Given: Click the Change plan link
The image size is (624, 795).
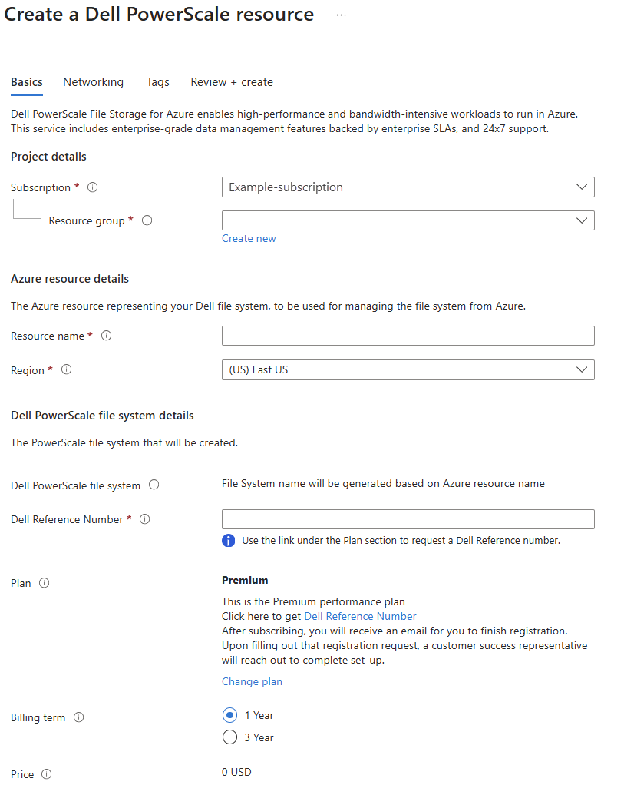Looking at the screenshot, I should (x=252, y=681).
